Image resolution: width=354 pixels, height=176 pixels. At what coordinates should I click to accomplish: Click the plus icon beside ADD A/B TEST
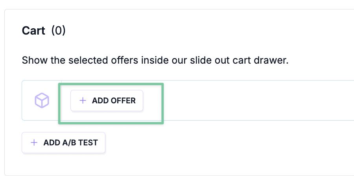34,143
